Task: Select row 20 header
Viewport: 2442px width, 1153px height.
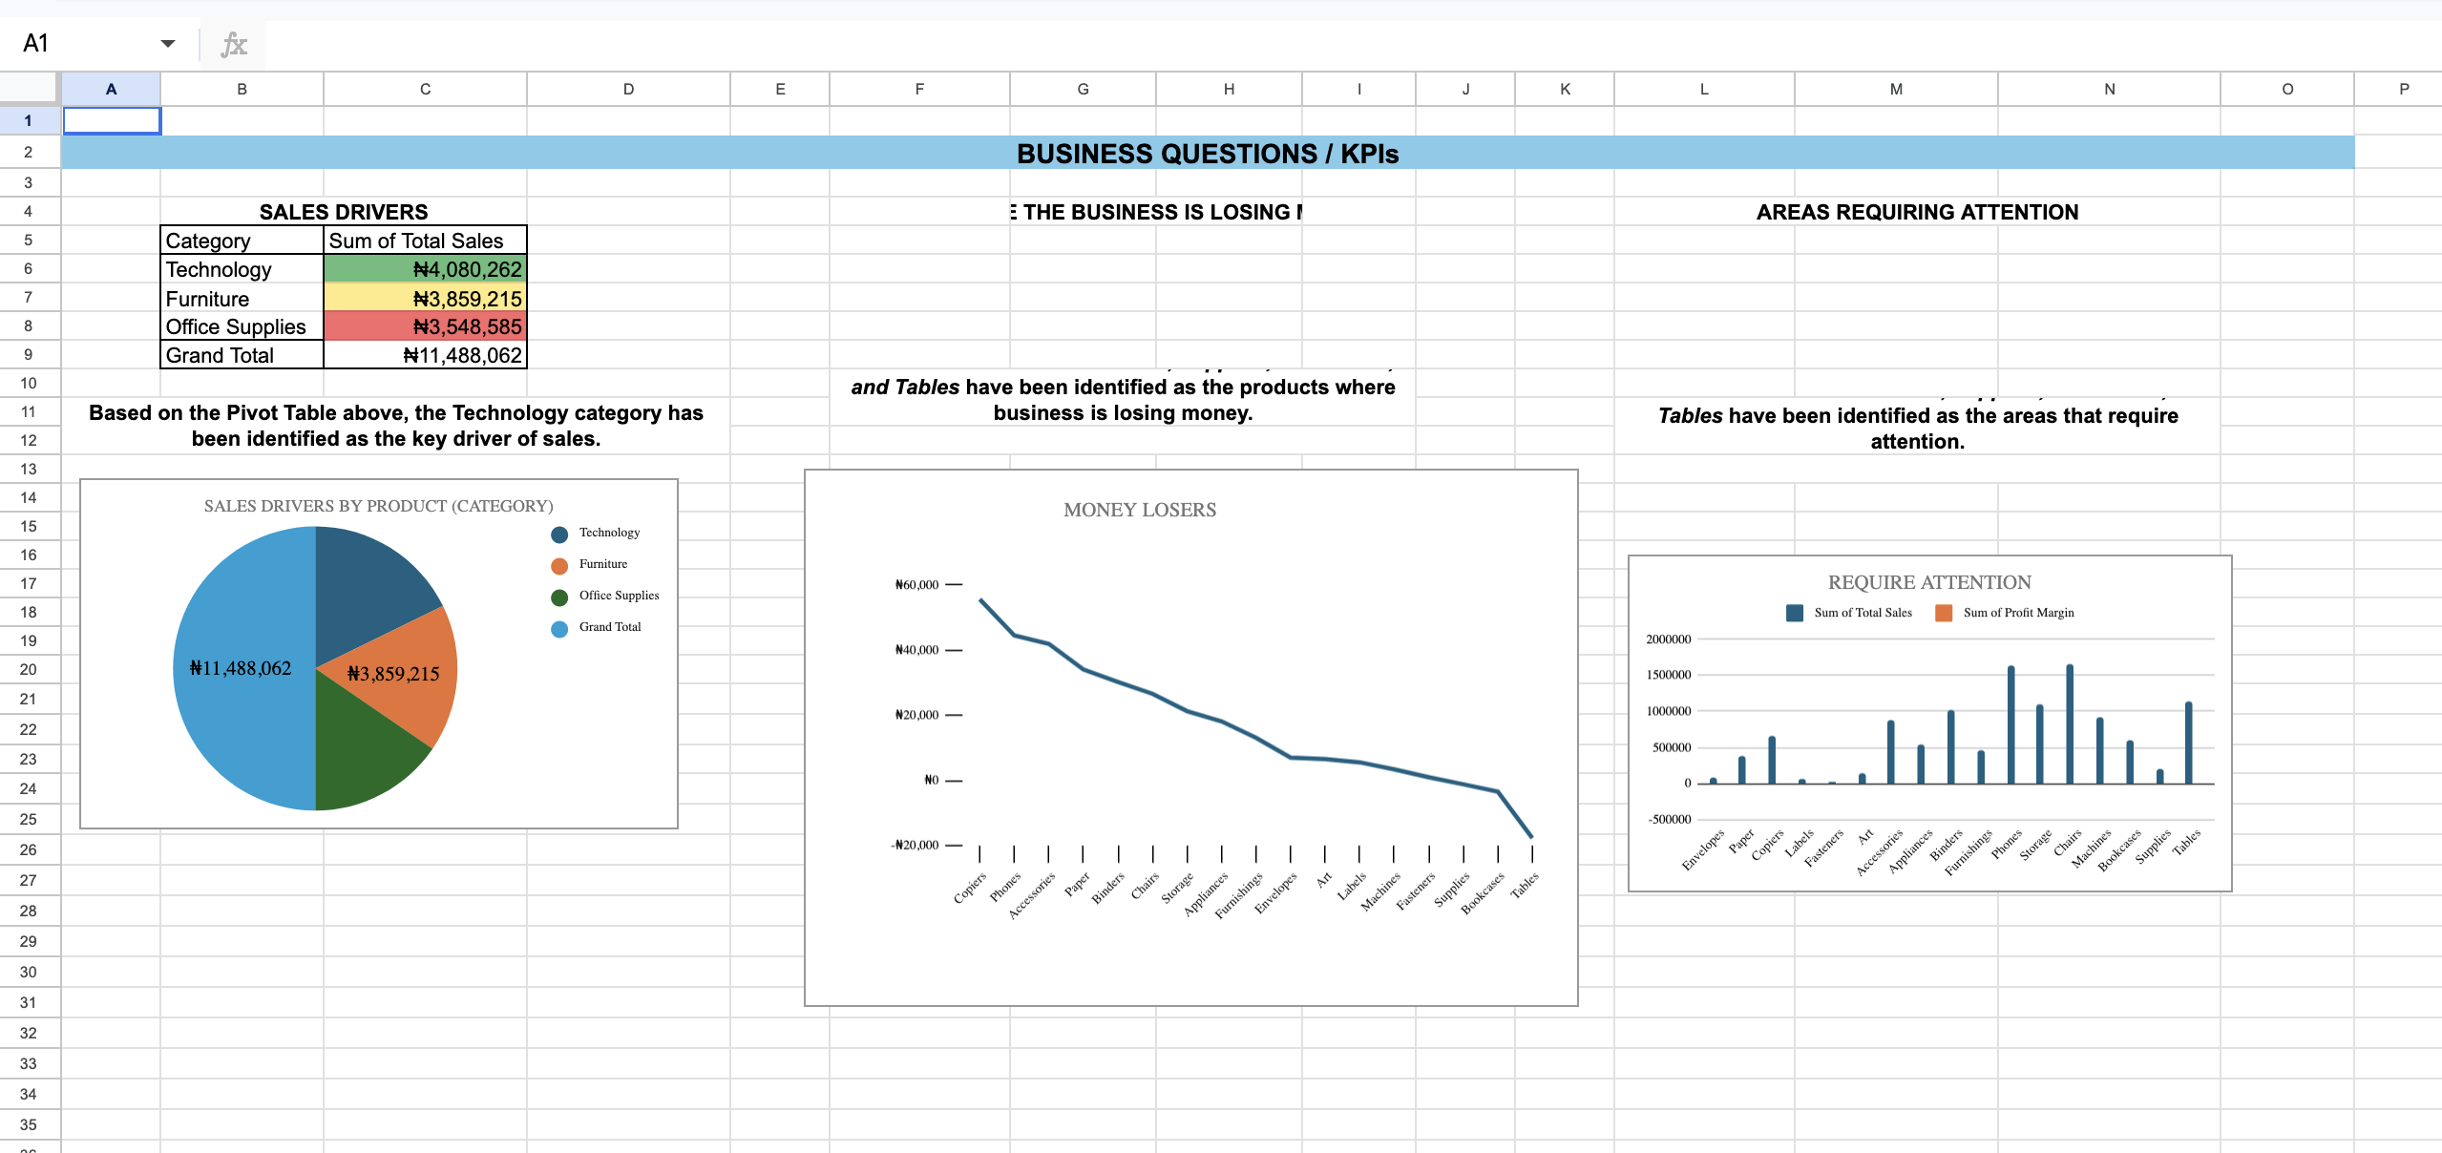Action: tap(29, 670)
